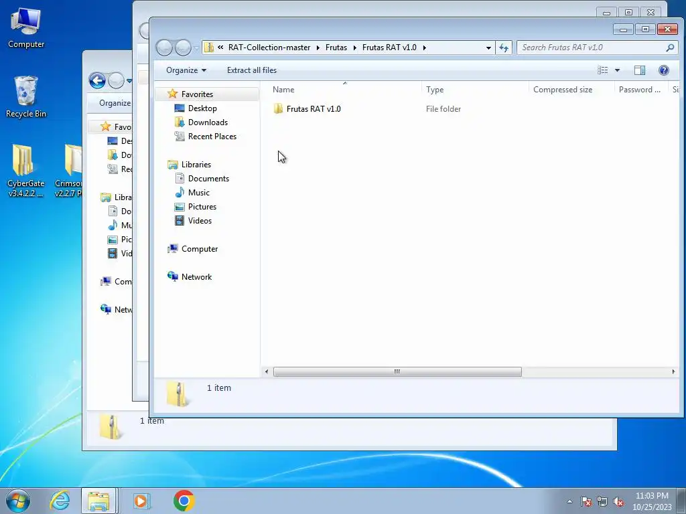Click the File folder type text
The width and height of the screenshot is (686, 514).
[x=443, y=109]
